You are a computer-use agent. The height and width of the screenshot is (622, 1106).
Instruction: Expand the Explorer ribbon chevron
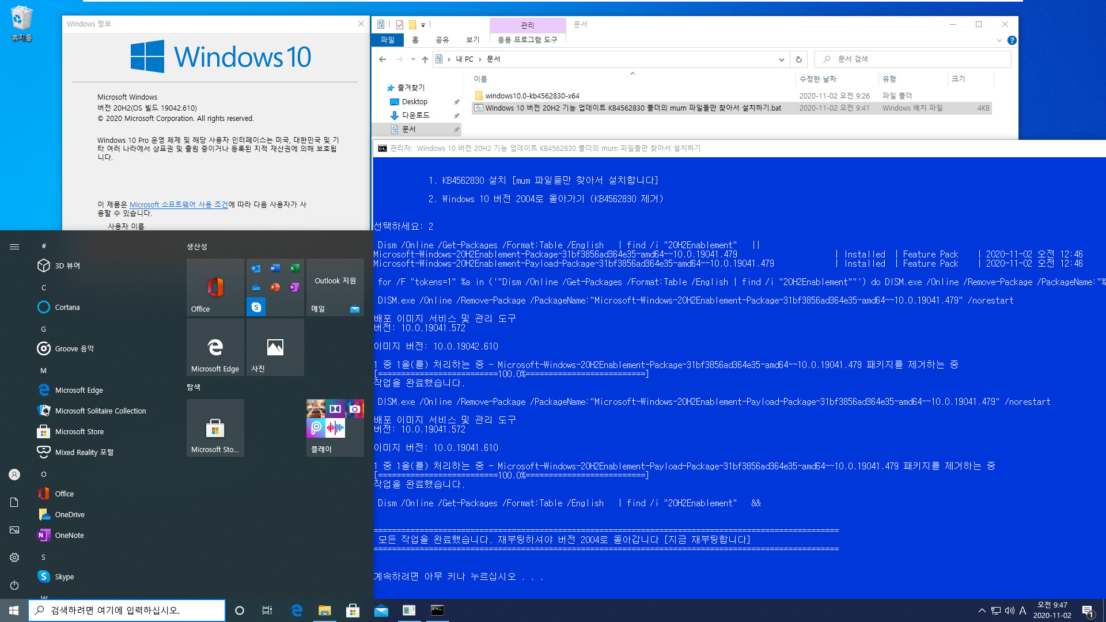pos(999,40)
